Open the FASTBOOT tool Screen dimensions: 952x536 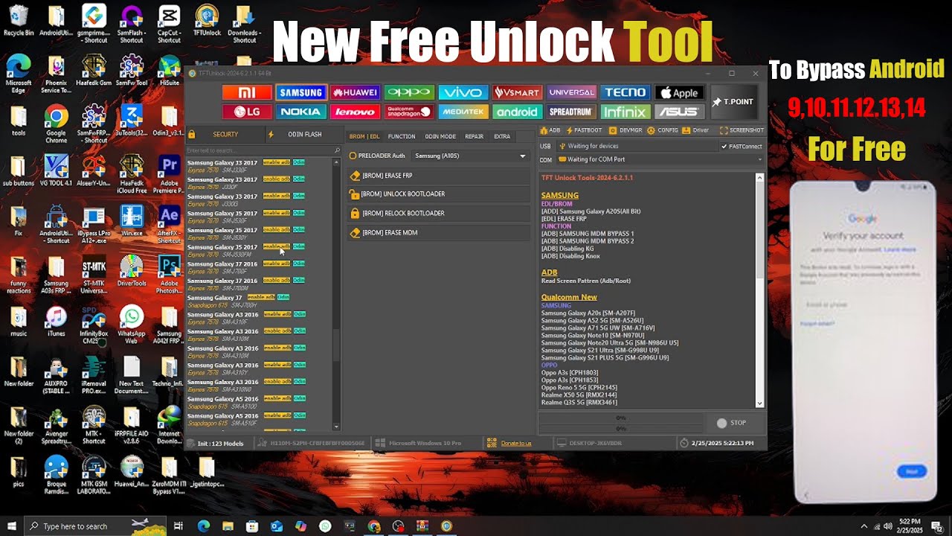pyautogui.click(x=583, y=130)
